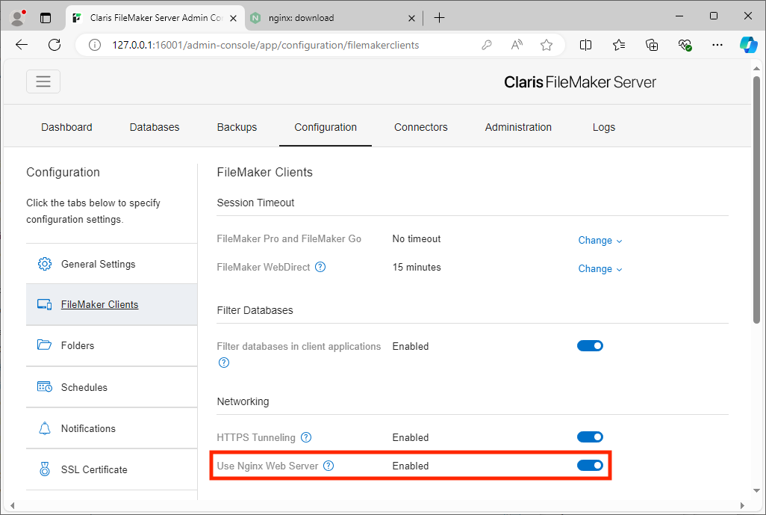The image size is (766, 515).
Task: Switch to the Administration tab
Action: click(x=518, y=127)
